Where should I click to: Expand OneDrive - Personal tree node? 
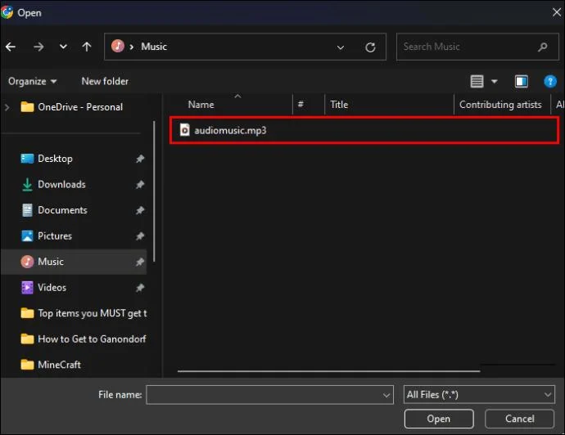(x=7, y=107)
